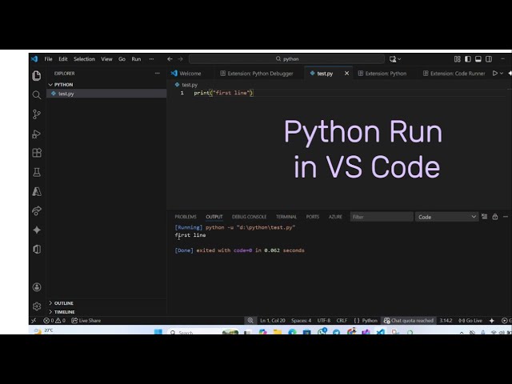The width and height of the screenshot is (512, 384).
Task: Switch to PORTS panel tab
Action: (x=313, y=217)
